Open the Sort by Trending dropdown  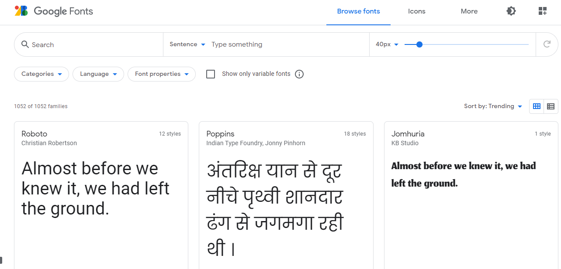493,106
